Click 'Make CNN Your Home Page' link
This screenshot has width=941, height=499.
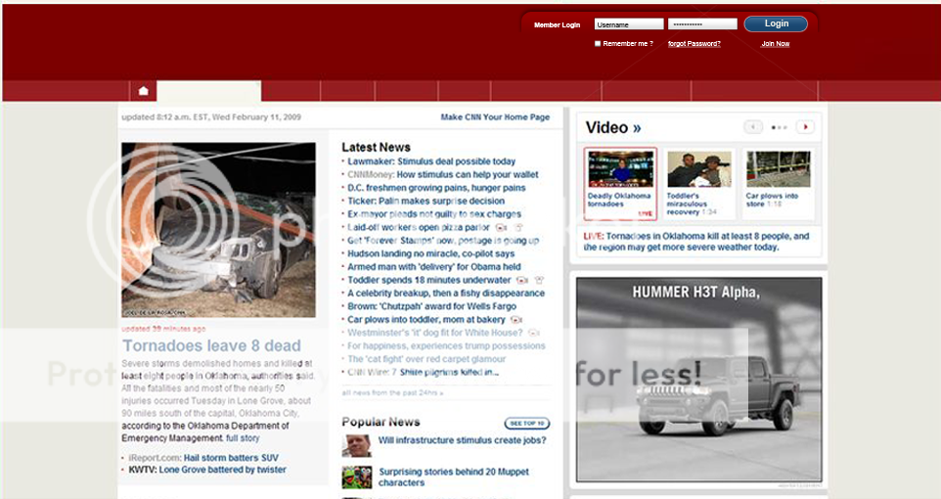(495, 117)
